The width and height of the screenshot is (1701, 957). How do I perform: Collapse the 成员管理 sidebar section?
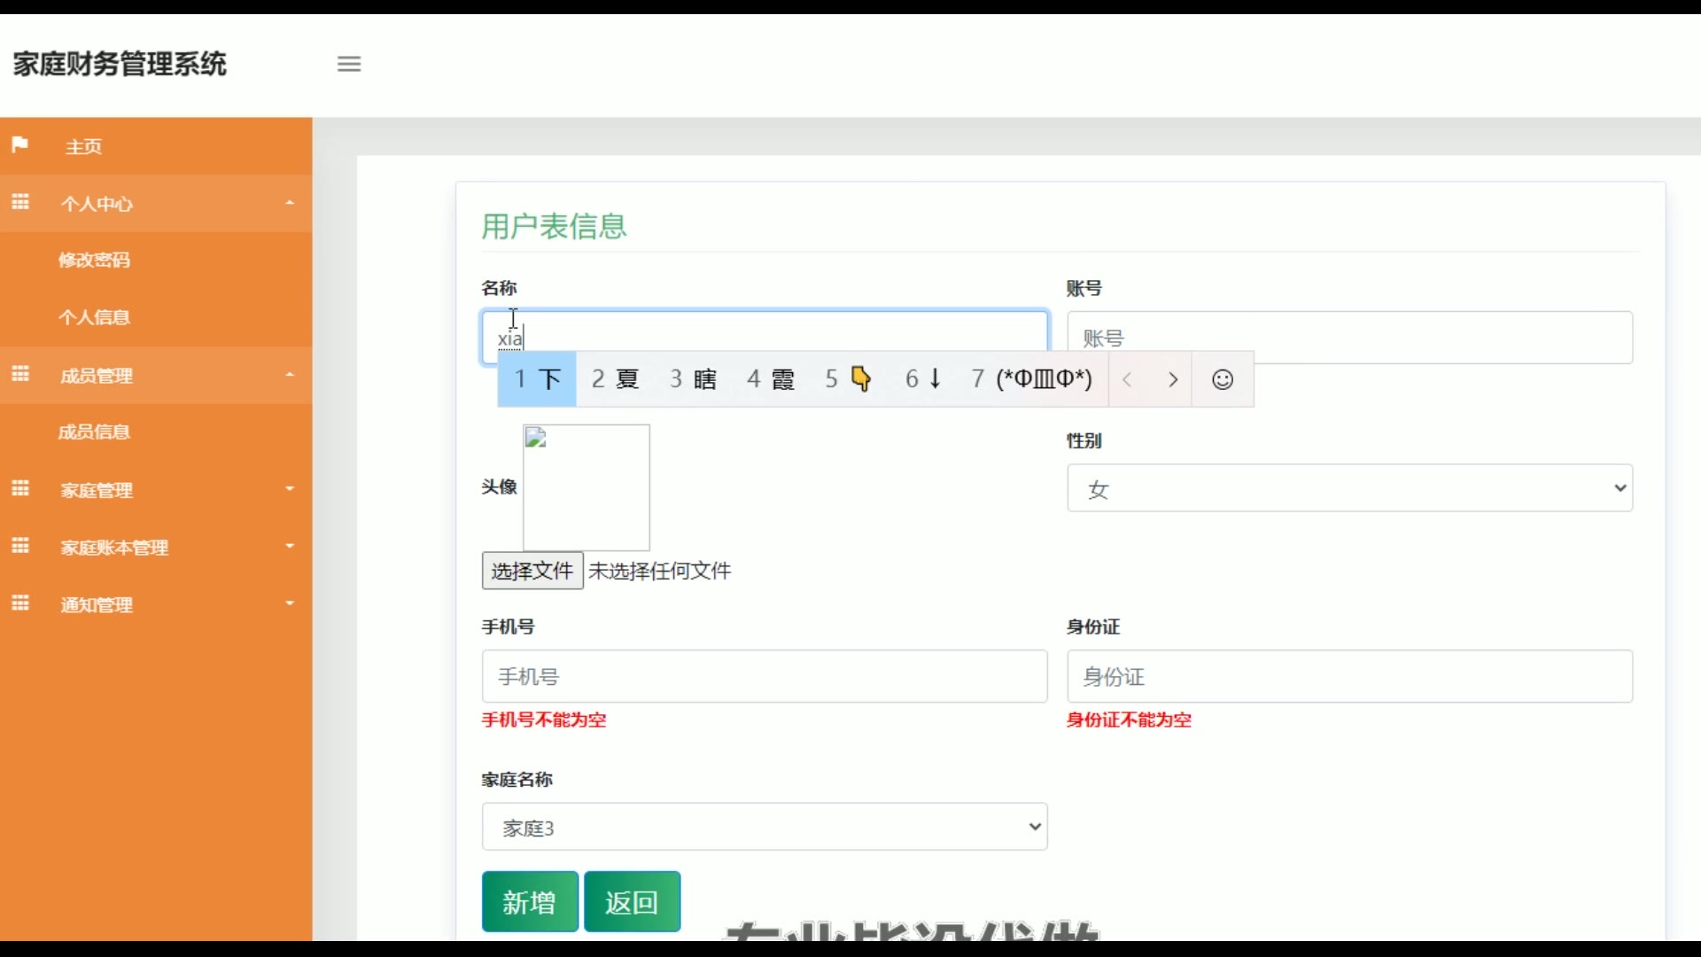pos(156,375)
